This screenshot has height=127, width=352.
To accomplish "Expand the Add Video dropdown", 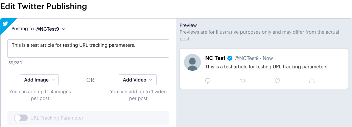I will [138, 80].
